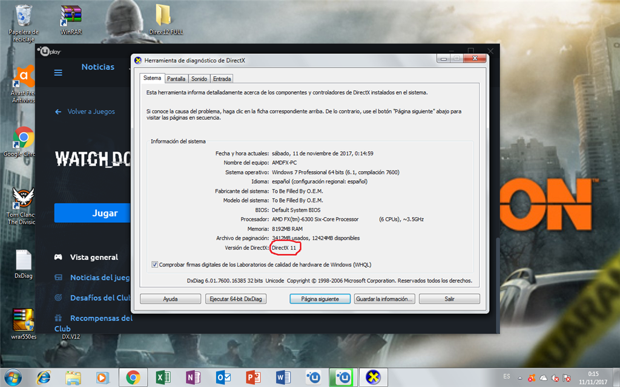Open the Direx 12 FULL folder
Viewport: 620px width, 387px height.
166,19
